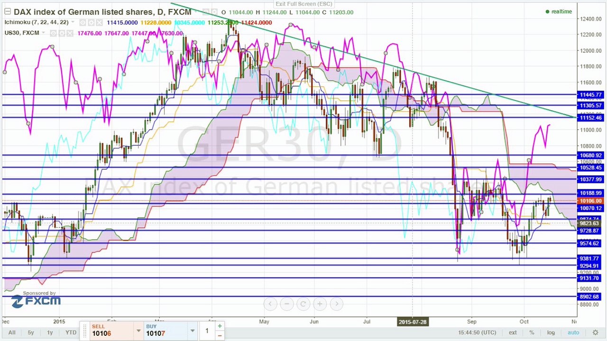Click the 9728.87 price line label
The height and width of the screenshot is (341, 607).
click(x=590, y=231)
